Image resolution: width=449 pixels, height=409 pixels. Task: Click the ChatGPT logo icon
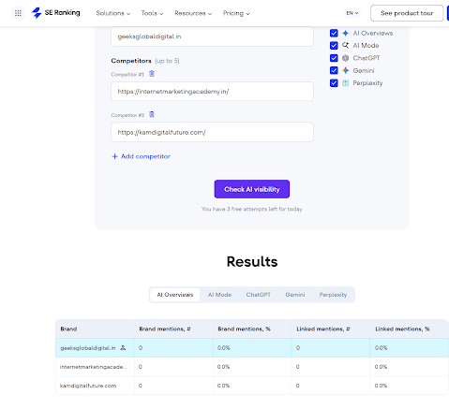[x=345, y=58]
